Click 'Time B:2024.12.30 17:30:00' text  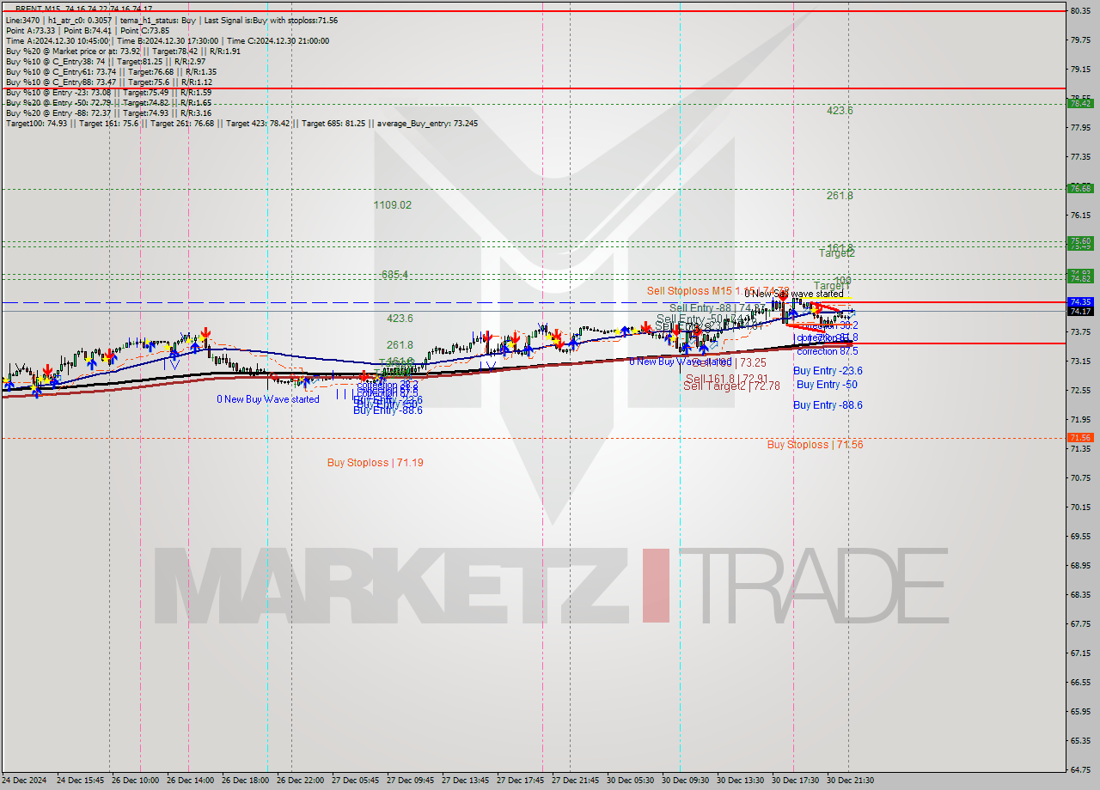tap(168, 40)
